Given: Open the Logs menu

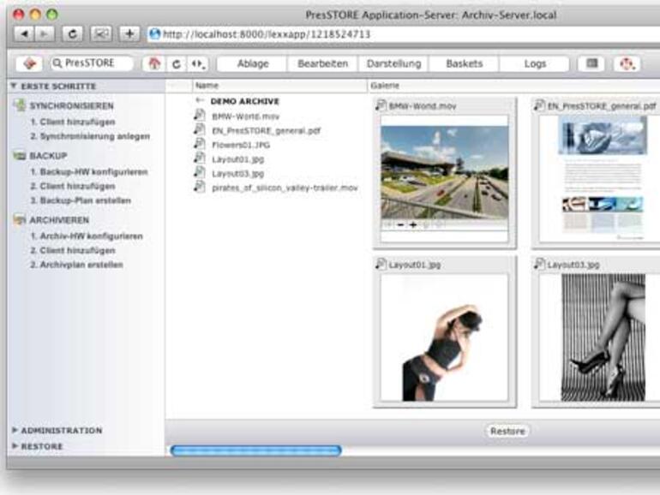Looking at the screenshot, I should pyautogui.click(x=535, y=64).
